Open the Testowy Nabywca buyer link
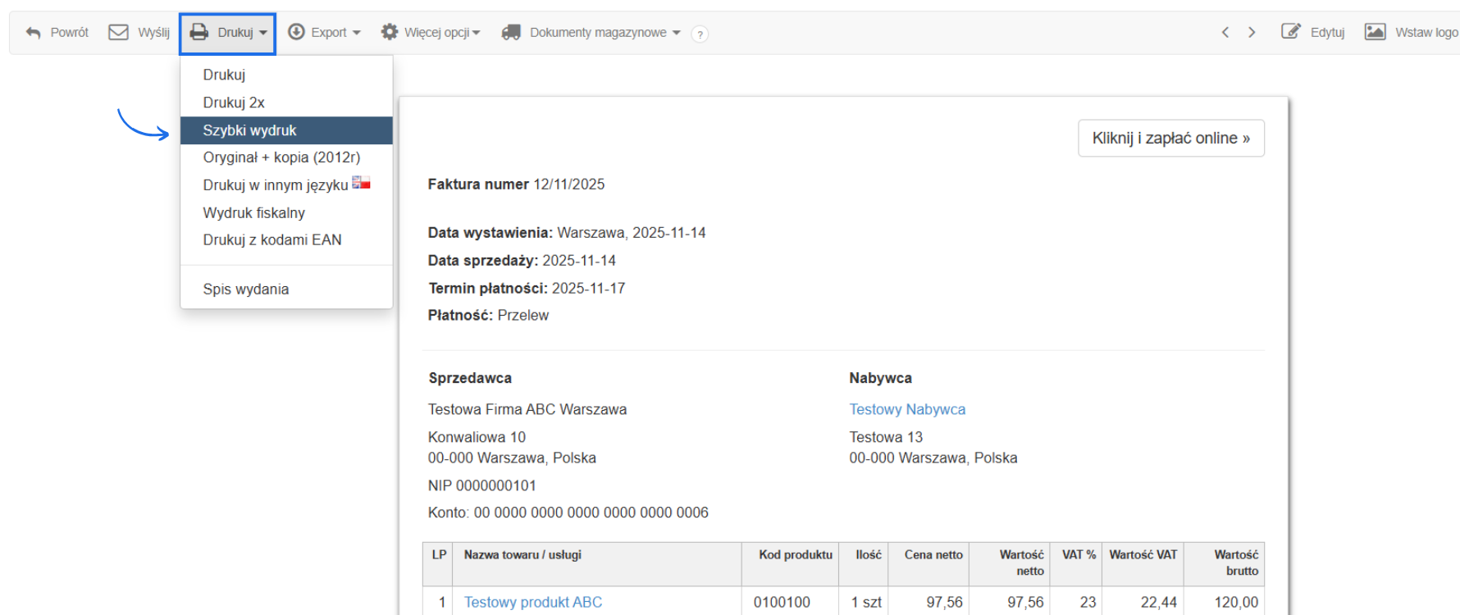 click(907, 409)
